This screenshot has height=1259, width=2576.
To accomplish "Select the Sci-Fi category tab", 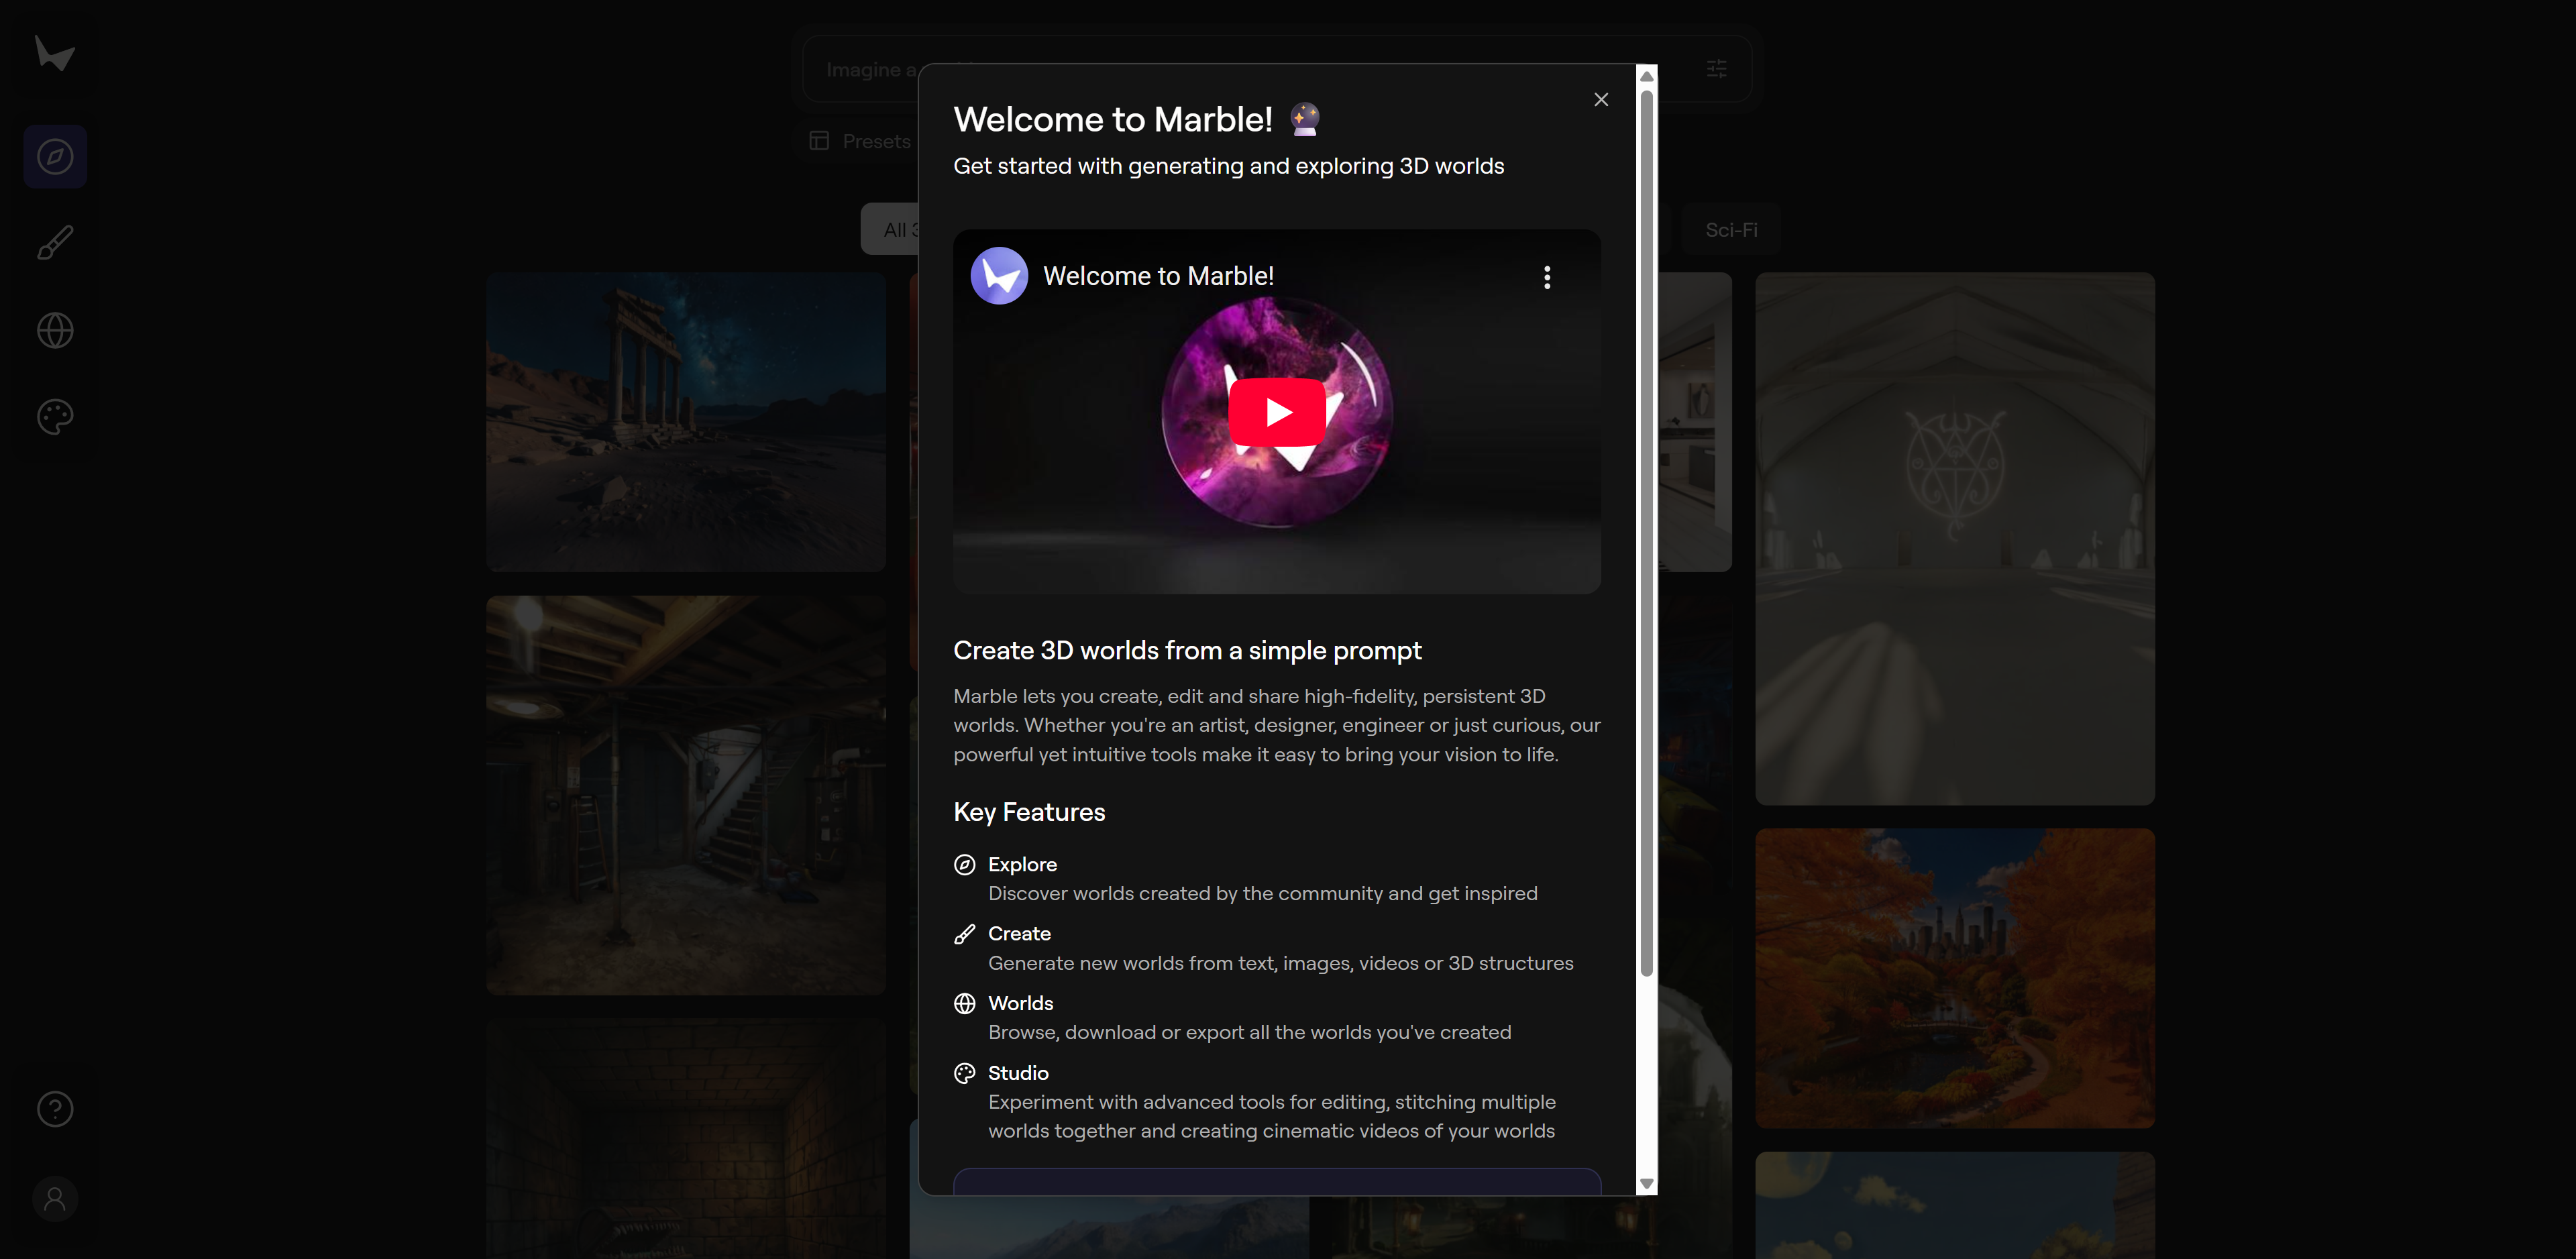I will coord(1731,230).
